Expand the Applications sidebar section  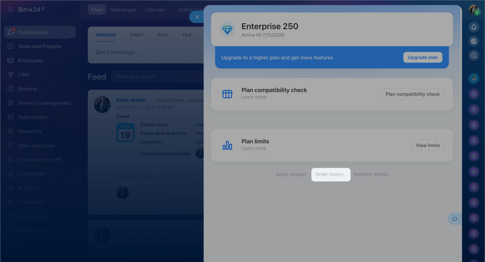tap(70, 216)
